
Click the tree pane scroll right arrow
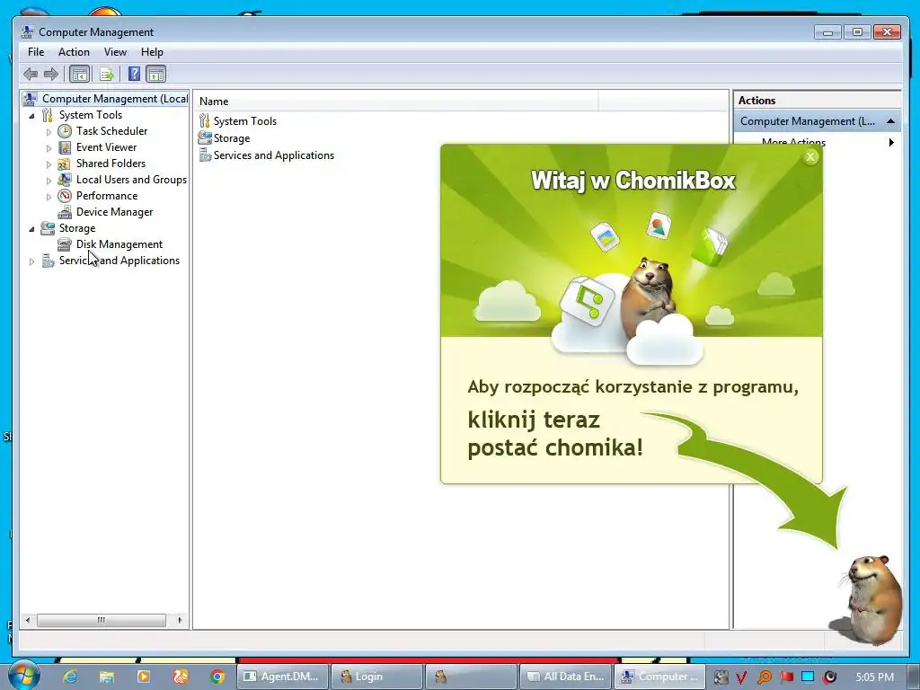point(180,620)
